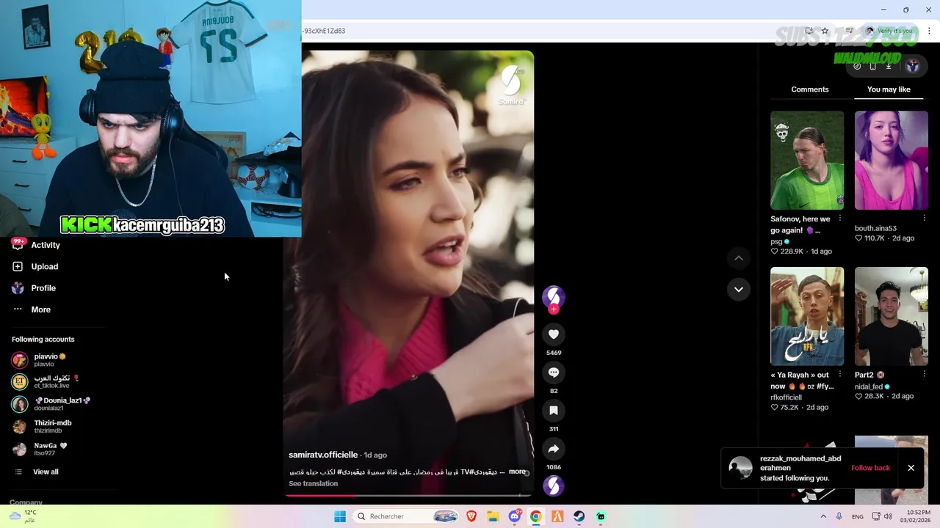
Task: Open NawGa following account
Action: pos(40,449)
